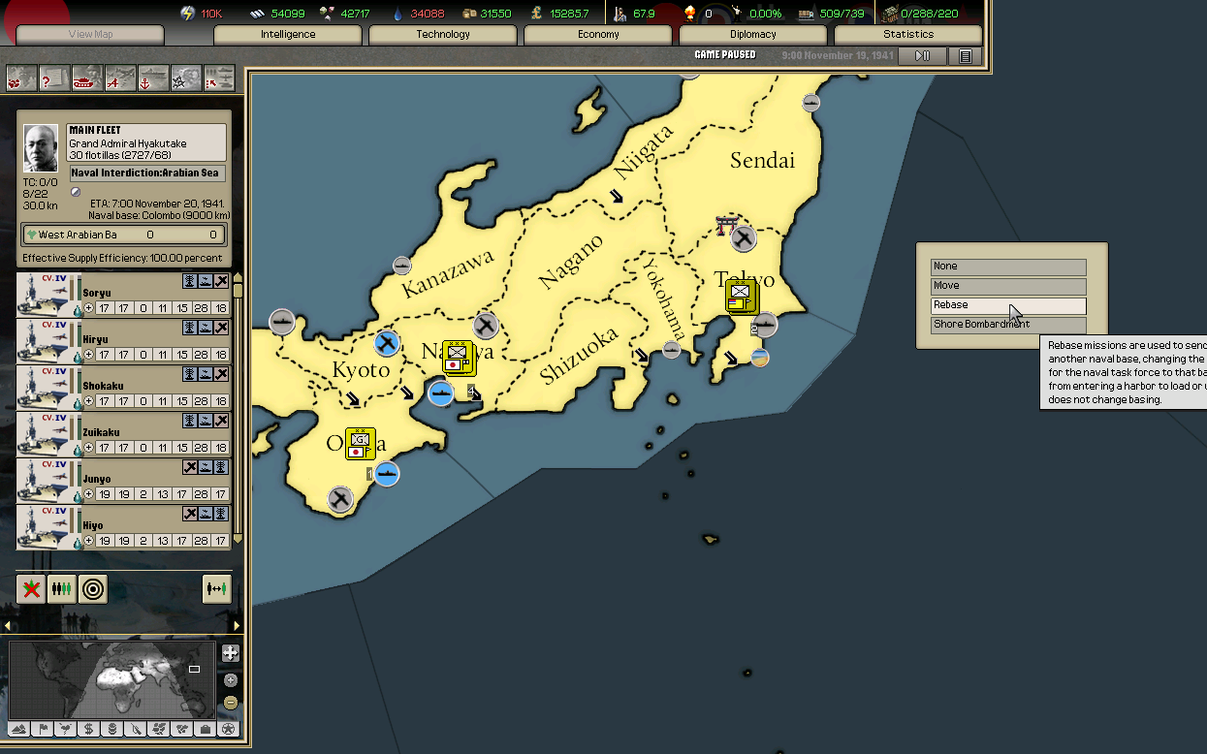Click the air units plane icon
The image size is (1207, 754).
[120, 79]
